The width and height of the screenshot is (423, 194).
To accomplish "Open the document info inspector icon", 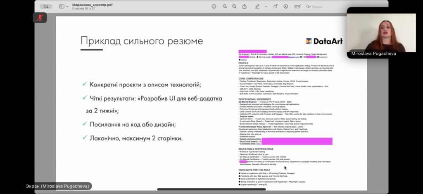I will pyautogui.click(x=214, y=7).
